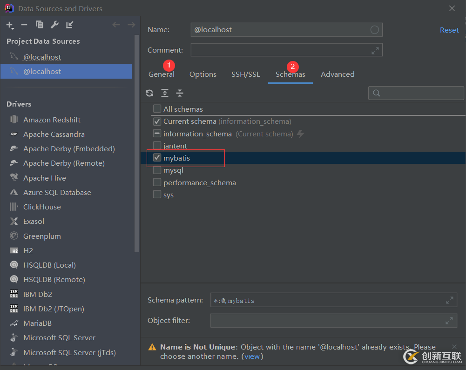Click the left panel vertical scrollbar
Image resolution: width=466 pixels, height=370 pixels.
click(137, 144)
